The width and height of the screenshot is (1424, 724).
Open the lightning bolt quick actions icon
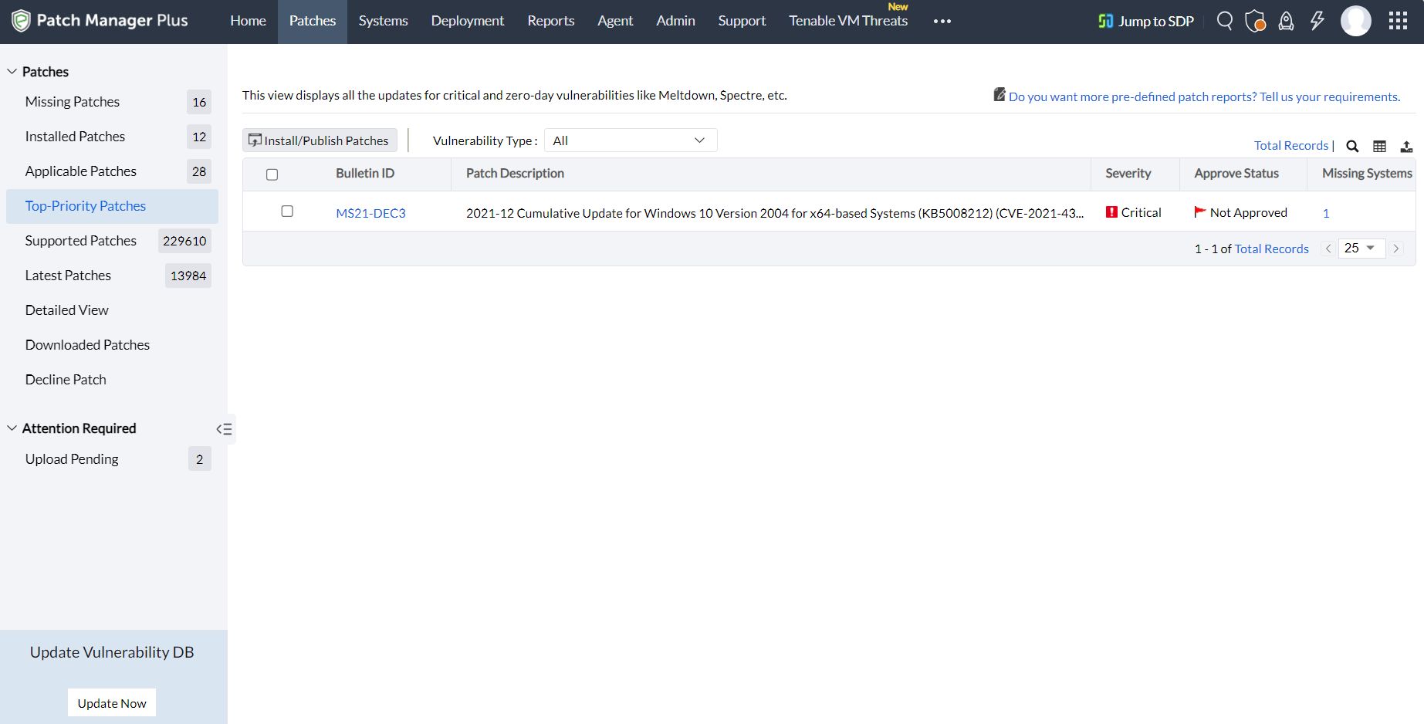[x=1317, y=21]
